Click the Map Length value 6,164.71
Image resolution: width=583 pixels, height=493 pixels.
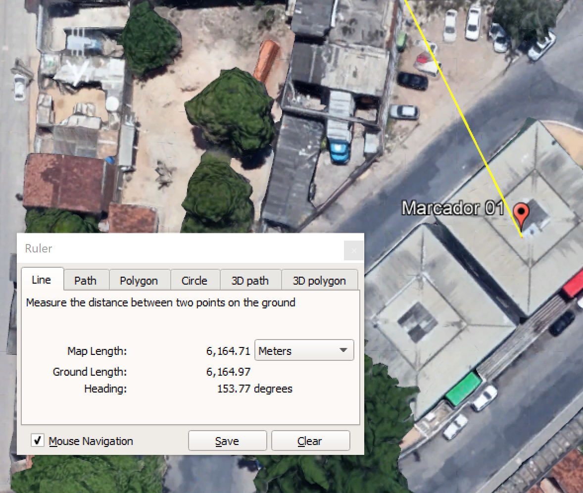(228, 350)
